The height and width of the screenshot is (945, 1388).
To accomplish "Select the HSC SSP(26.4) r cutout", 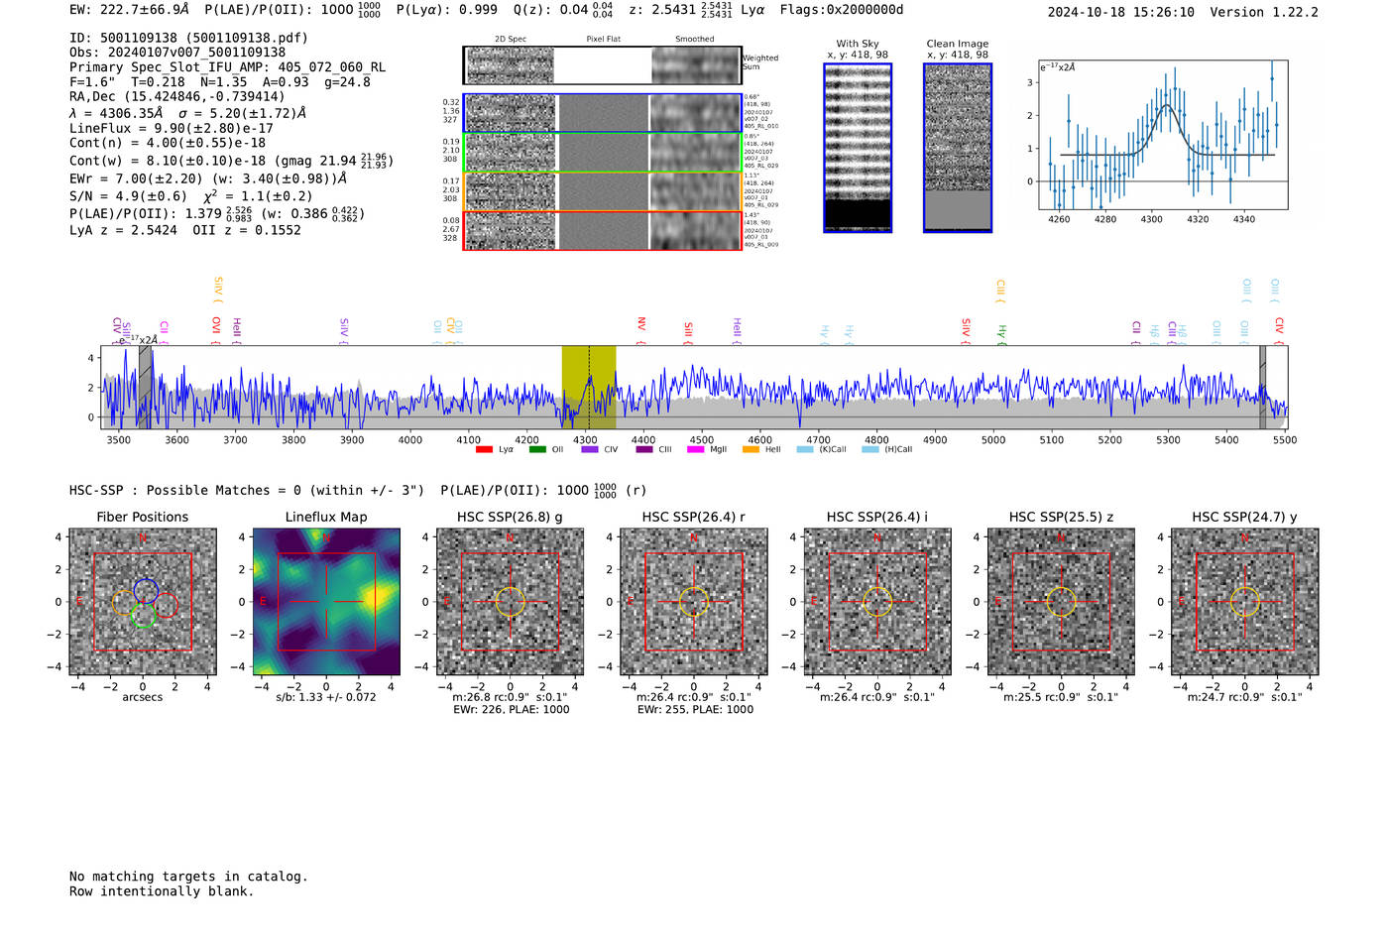I will click(694, 602).
